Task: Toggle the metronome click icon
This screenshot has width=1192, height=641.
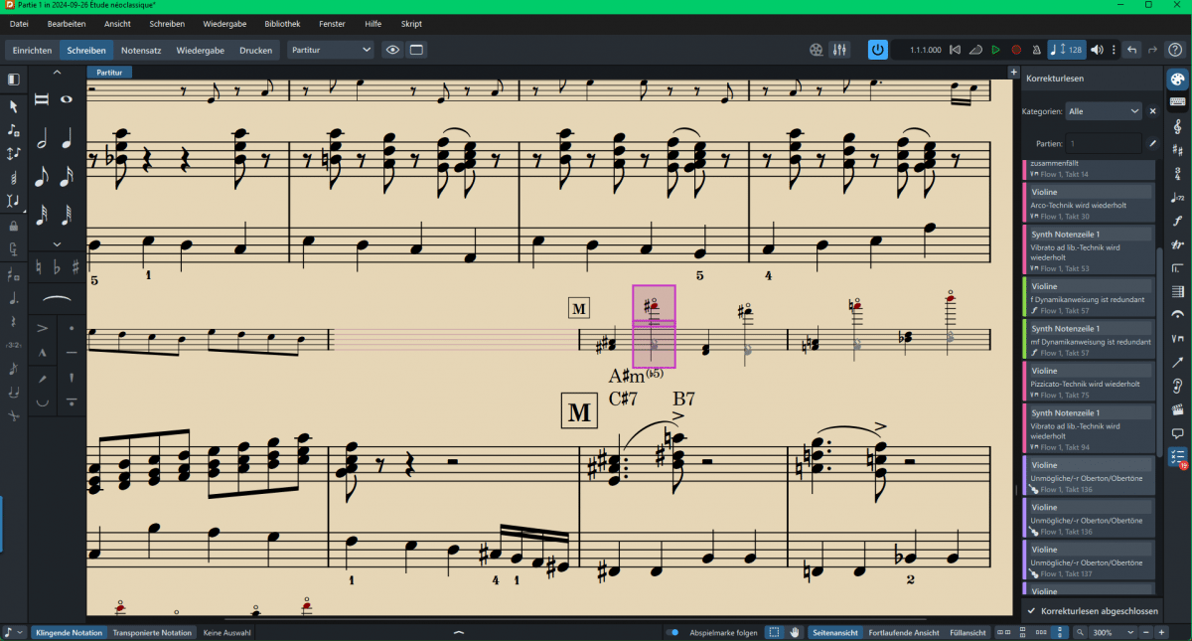Action: (x=1036, y=50)
